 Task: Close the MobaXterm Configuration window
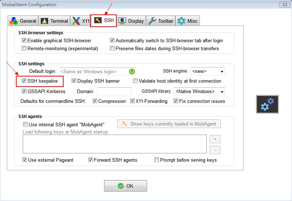[x=285, y=4]
